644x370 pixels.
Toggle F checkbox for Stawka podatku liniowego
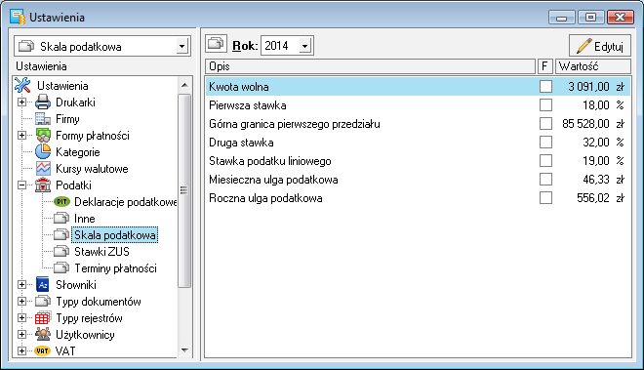[x=545, y=161]
